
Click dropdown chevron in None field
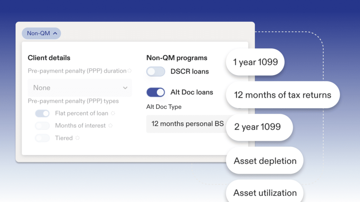click(125, 88)
